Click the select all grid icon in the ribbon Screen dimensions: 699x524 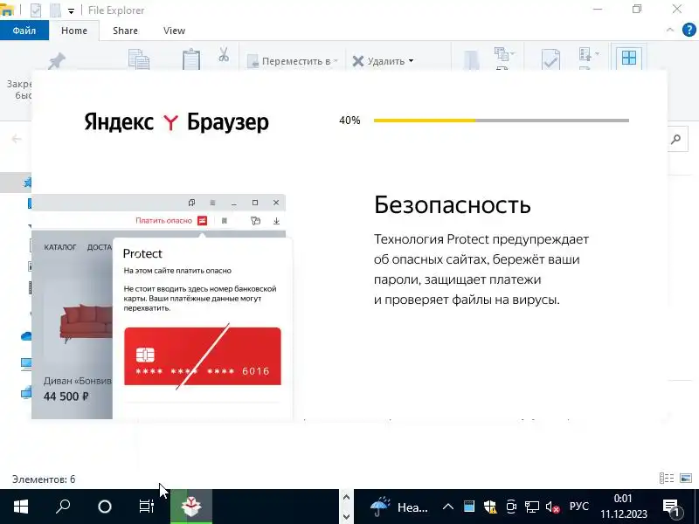click(x=628, y=58)
